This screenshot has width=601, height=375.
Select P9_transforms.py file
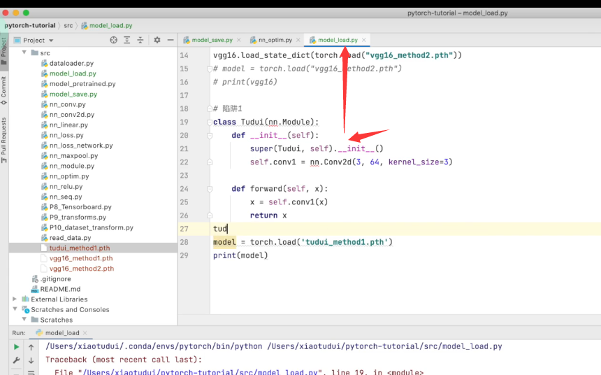(78, 218)
